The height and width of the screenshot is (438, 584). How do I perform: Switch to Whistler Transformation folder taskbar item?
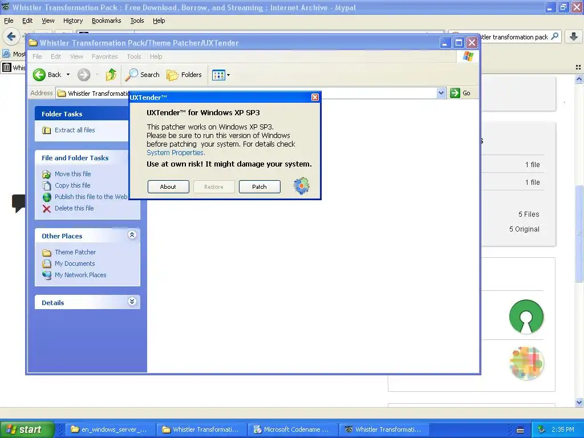(x=201, y=429)
